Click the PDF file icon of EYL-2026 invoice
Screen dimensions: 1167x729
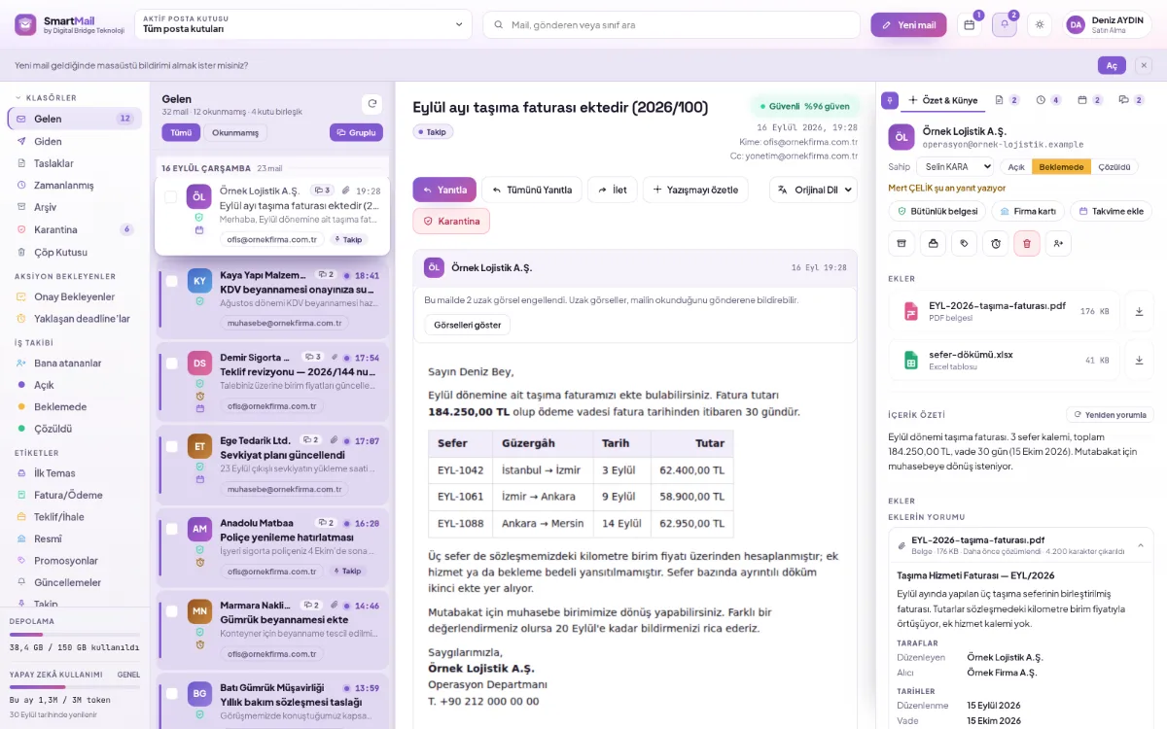[x=911, y=311]
